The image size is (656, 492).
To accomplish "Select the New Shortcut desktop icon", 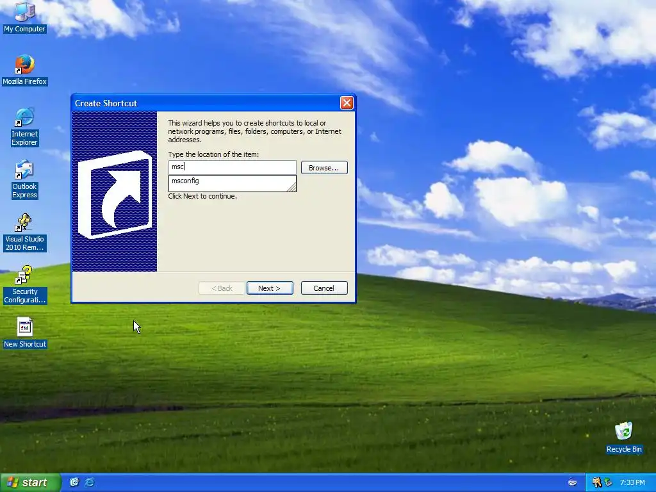I will (25, 333).
